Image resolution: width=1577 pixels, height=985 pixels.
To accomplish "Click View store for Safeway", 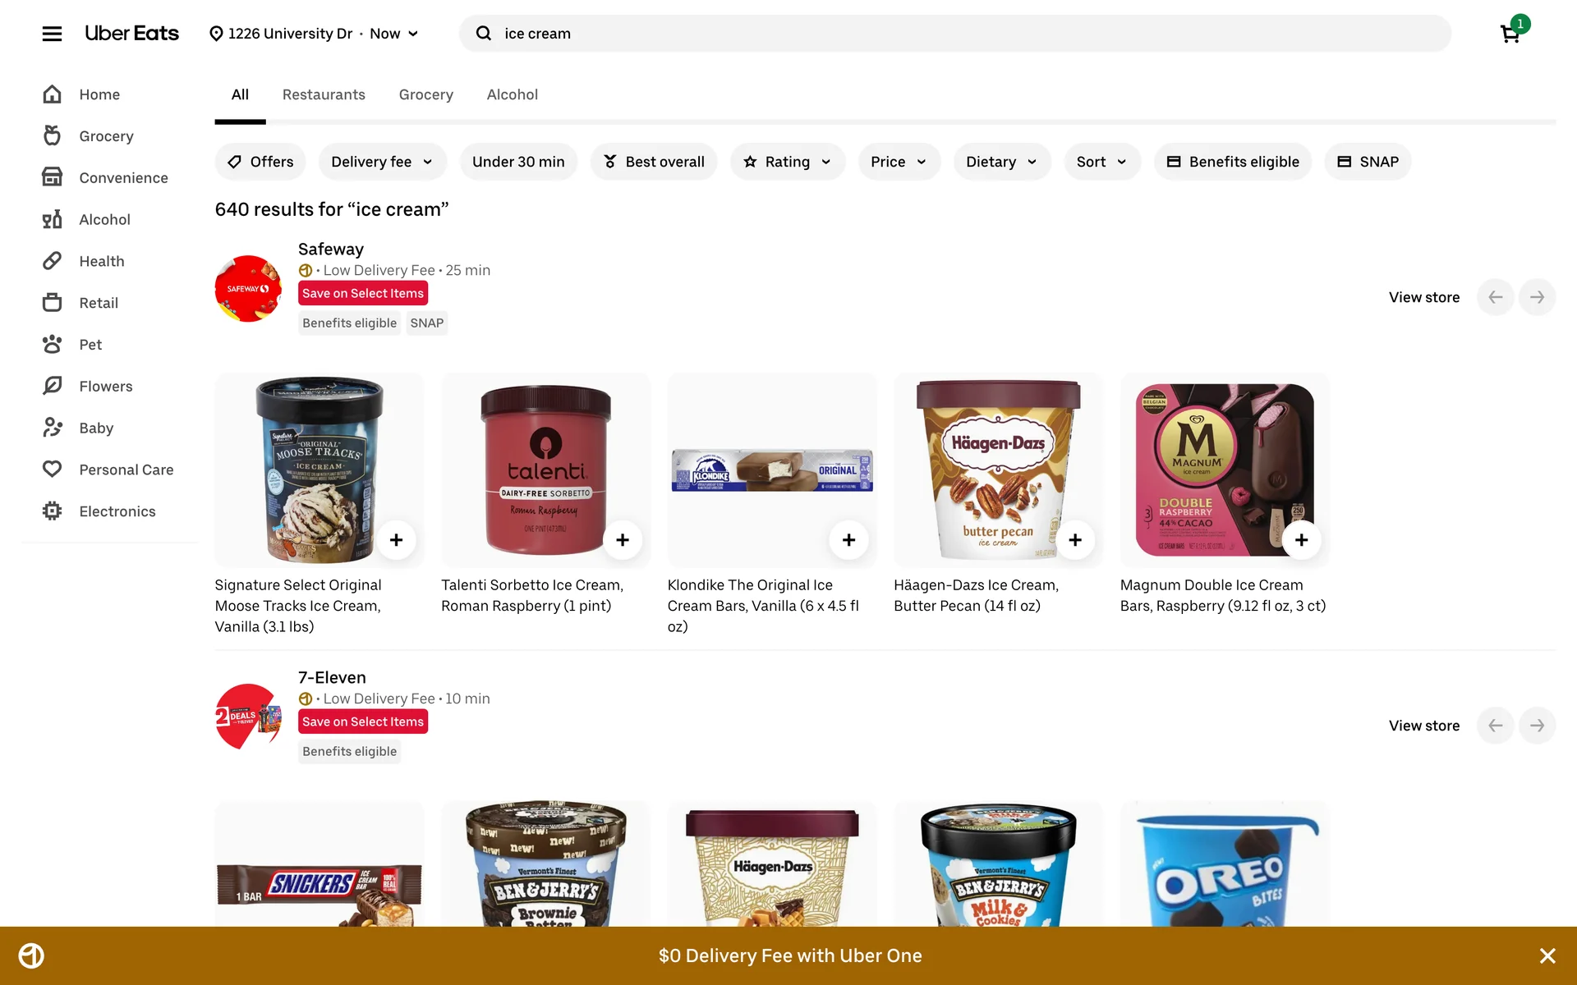I will pos(1424,297).
